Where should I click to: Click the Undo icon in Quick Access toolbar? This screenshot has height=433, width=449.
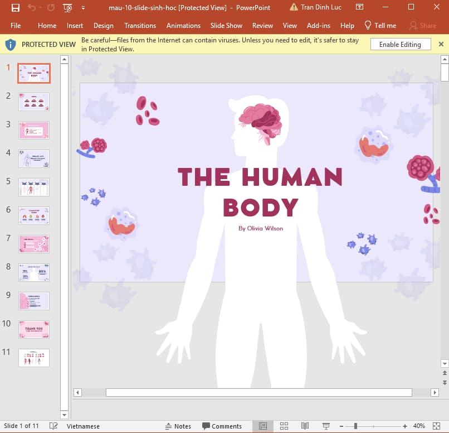[x=31, y=8]
